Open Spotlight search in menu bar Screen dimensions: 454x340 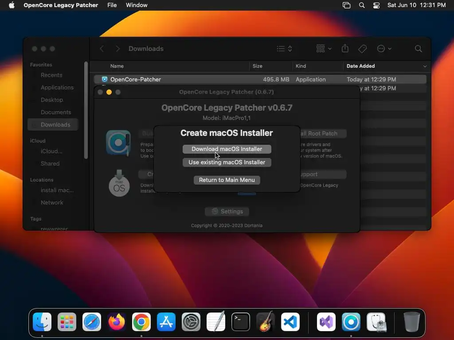[362, 5]
